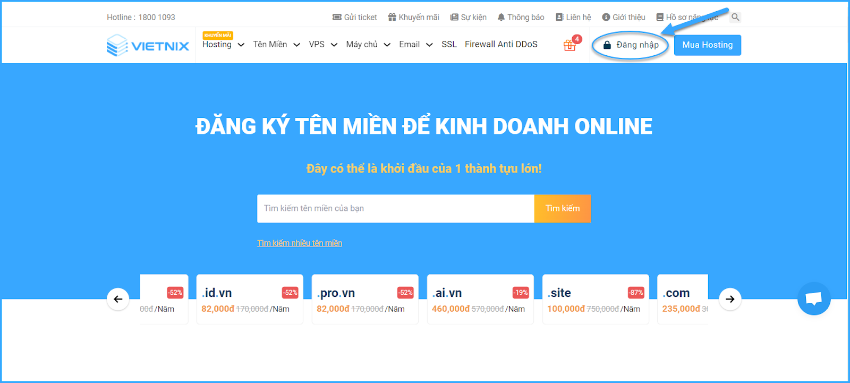Click the Mua Hosting button
The width and height of the screenshot is (850, 383).
[x=708, y=45]
